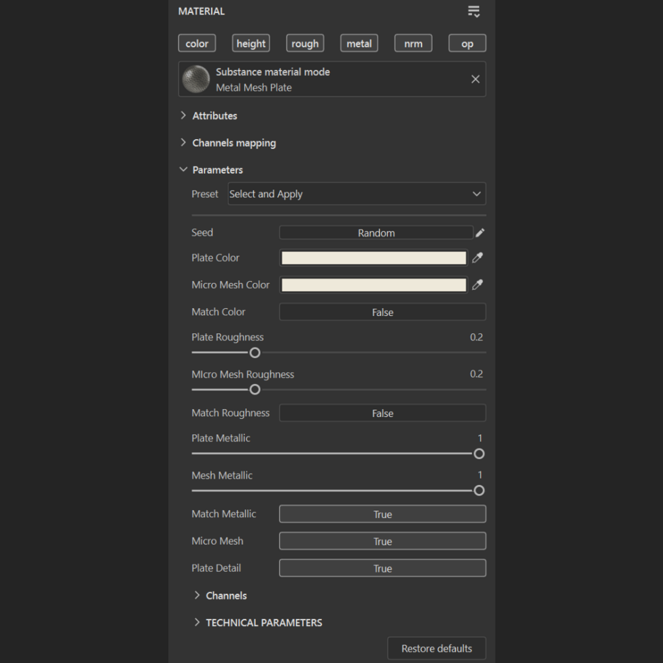Viewport: 663px width, 663px height.
Task: Use the Micro Mesh Color eyedropper
Action: (478, 285)
